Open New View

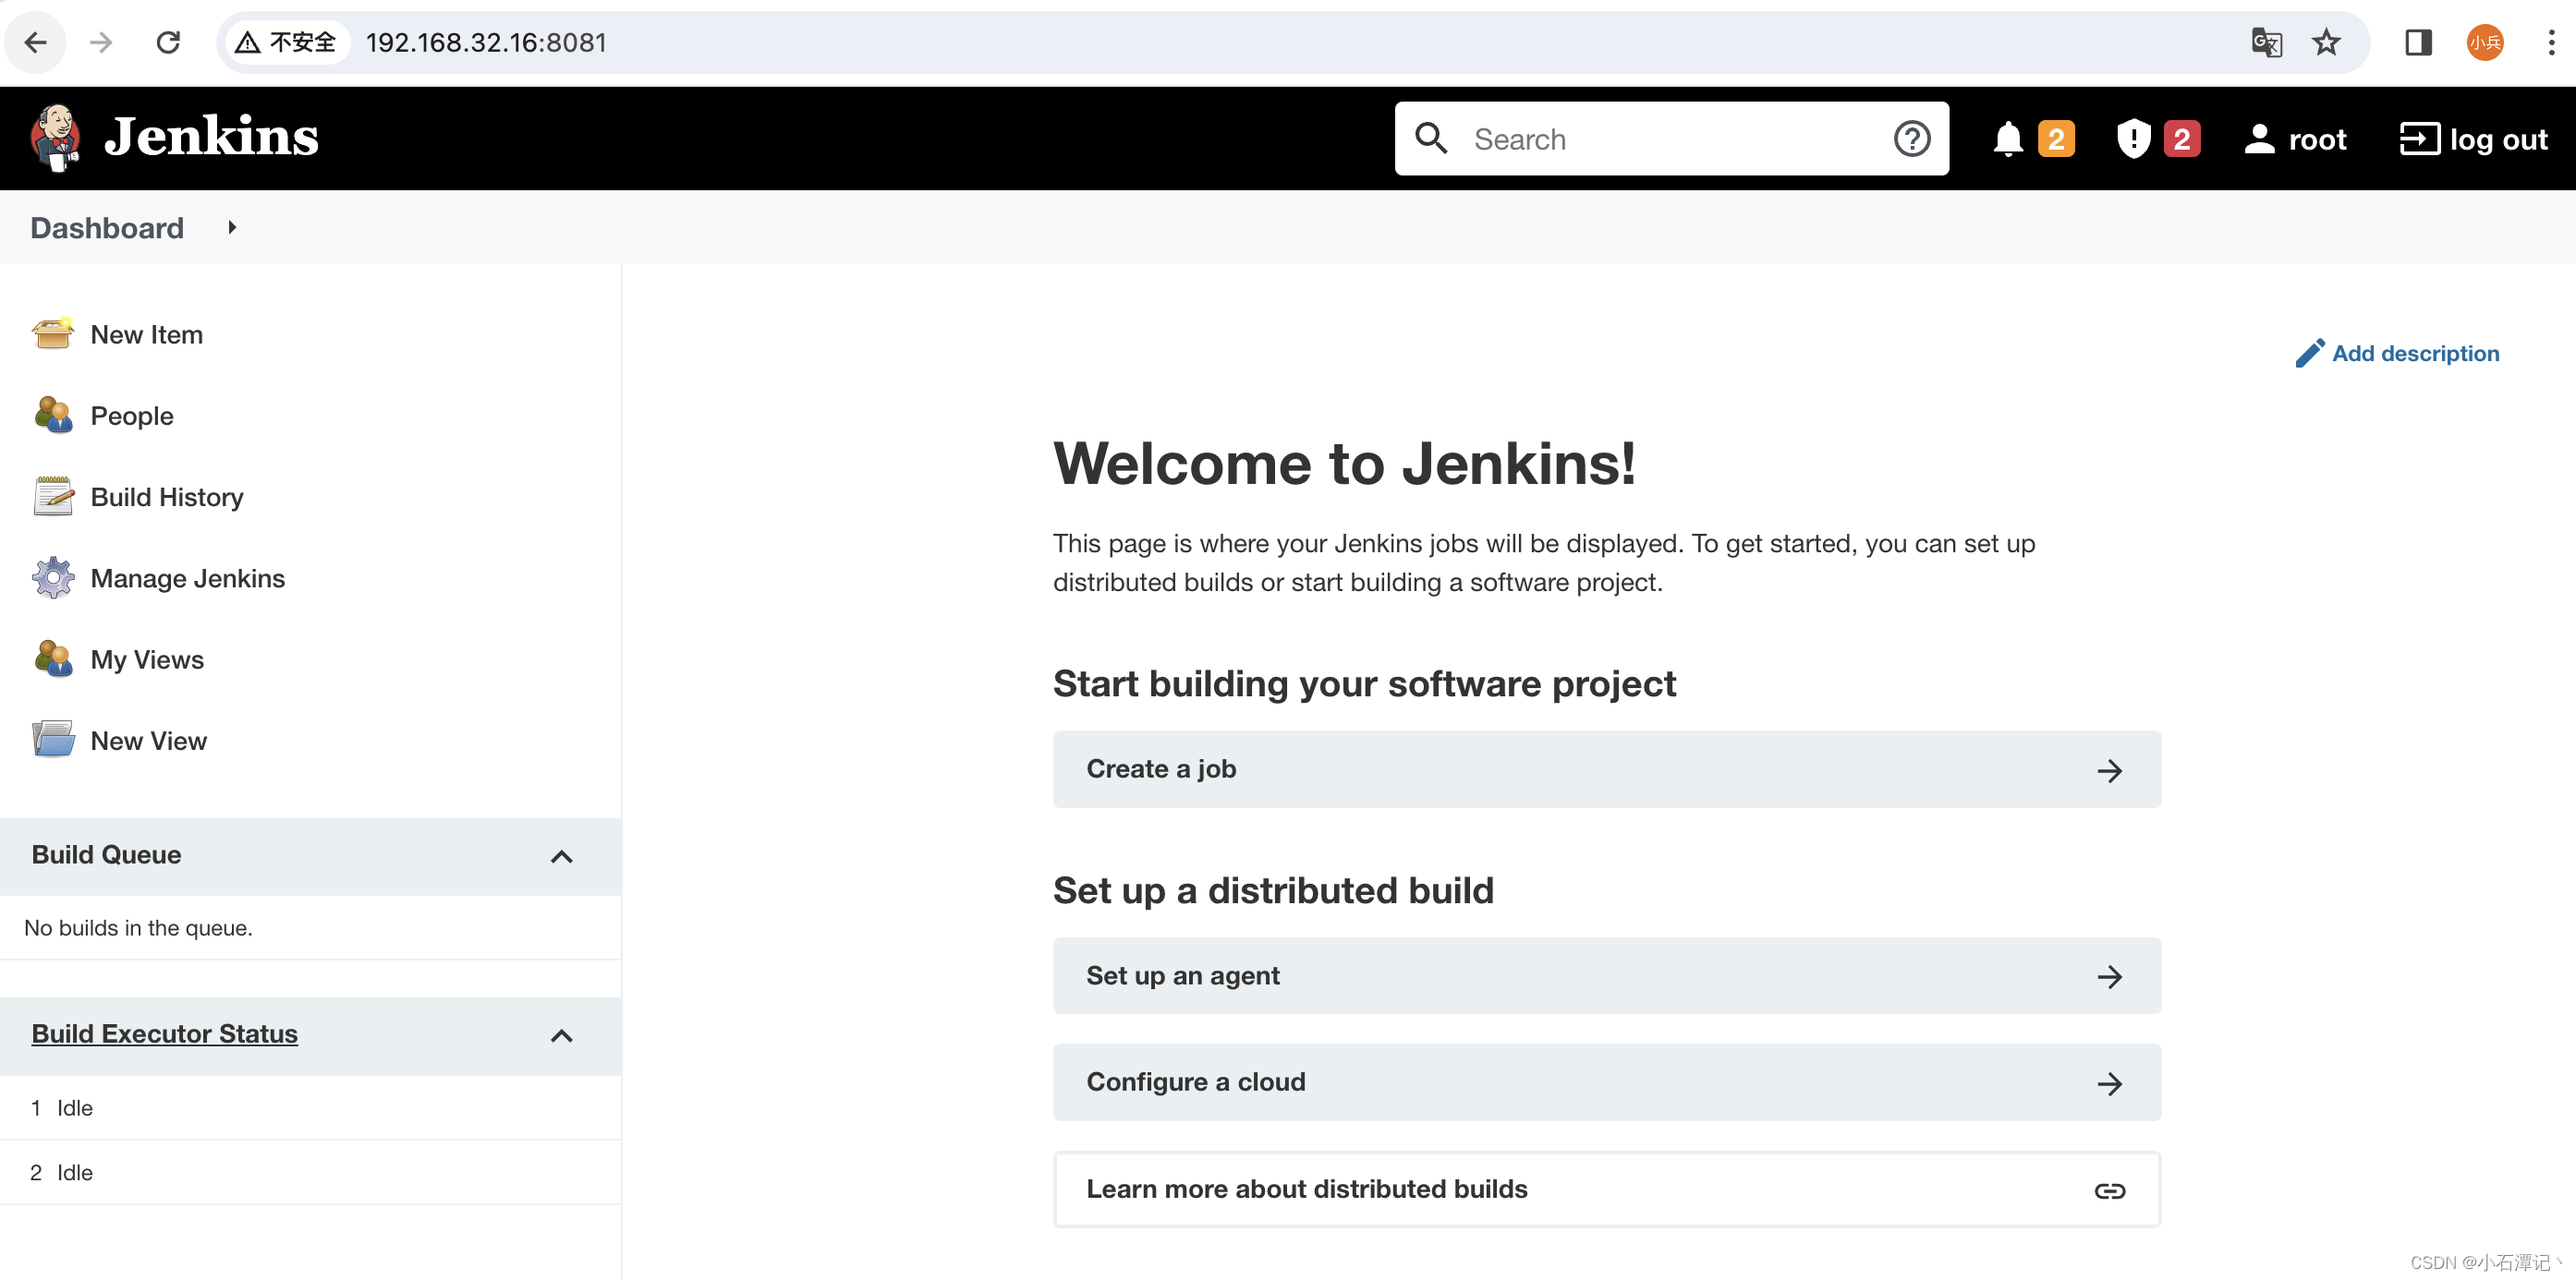pos(149,742)
